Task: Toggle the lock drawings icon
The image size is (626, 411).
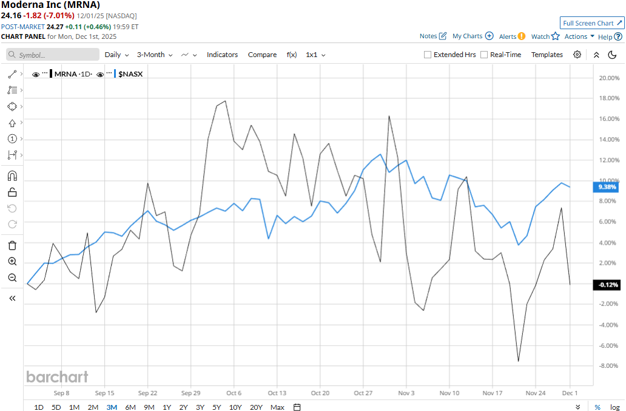Action: (12, 192)
